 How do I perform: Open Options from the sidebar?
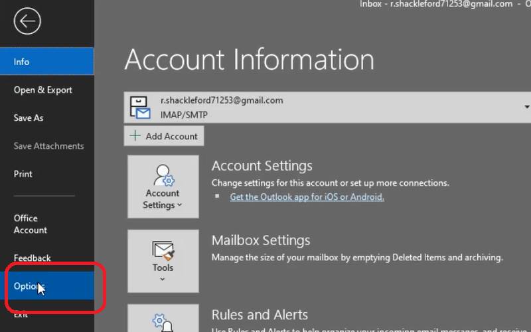tap(46, 286)
